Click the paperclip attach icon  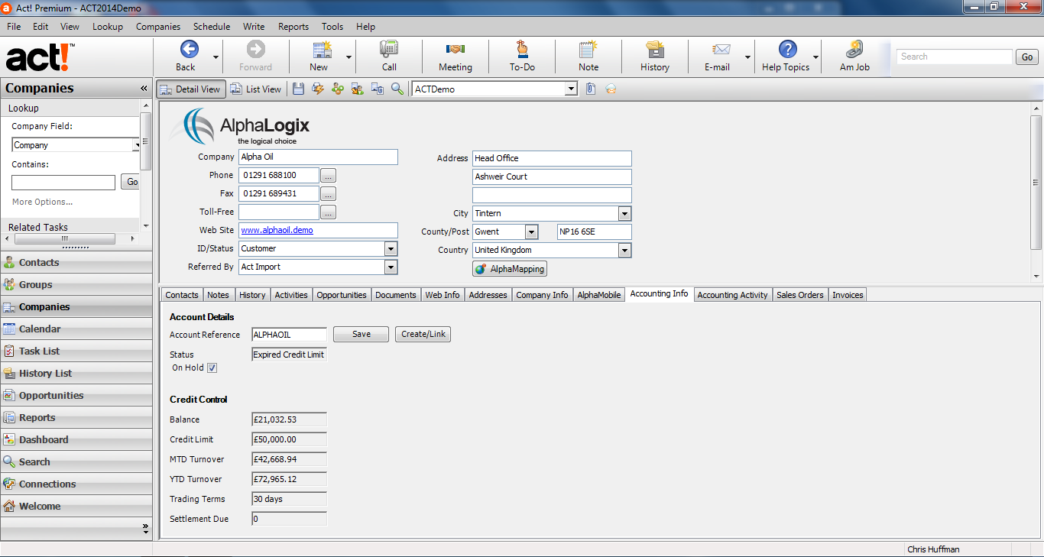click(x=591, y=89)
